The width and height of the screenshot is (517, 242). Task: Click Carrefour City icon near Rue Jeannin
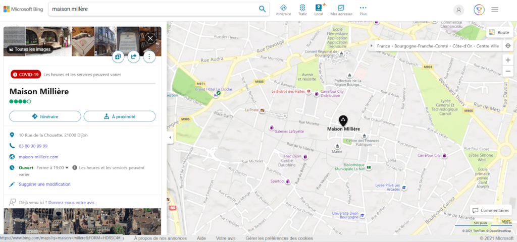(x=444, y=155)
